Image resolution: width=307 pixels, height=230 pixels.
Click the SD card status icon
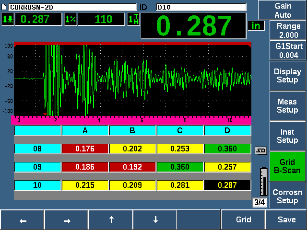pos(261,150)
